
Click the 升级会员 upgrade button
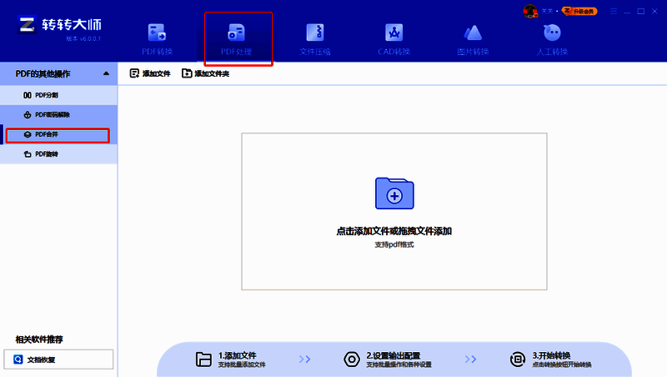579,11
